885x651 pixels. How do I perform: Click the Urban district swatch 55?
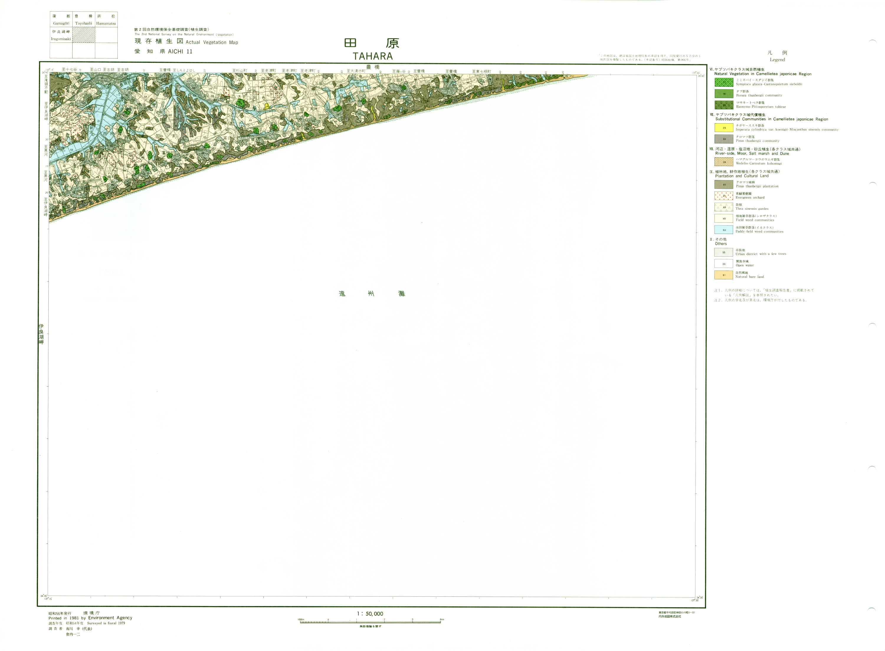[x=724, y=252]
